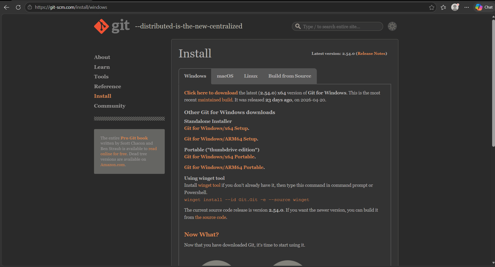Open the Tools sidebar page
This screenshot has width=495, height=267.
tap(101, 77)
